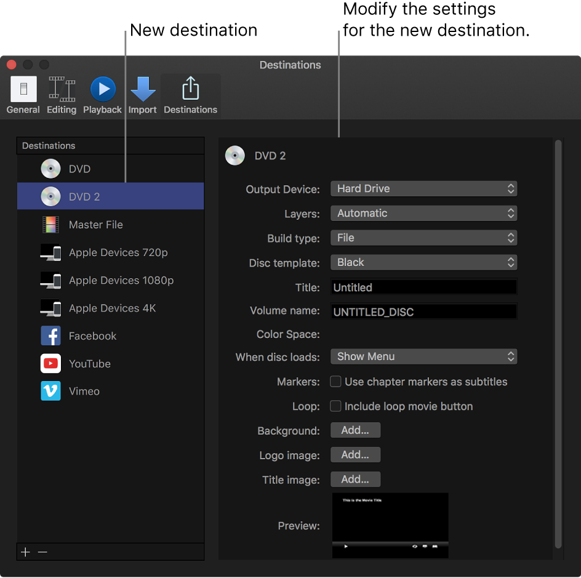Switch to the Destinations tab
581x578 pixels.
pos(190,95)
